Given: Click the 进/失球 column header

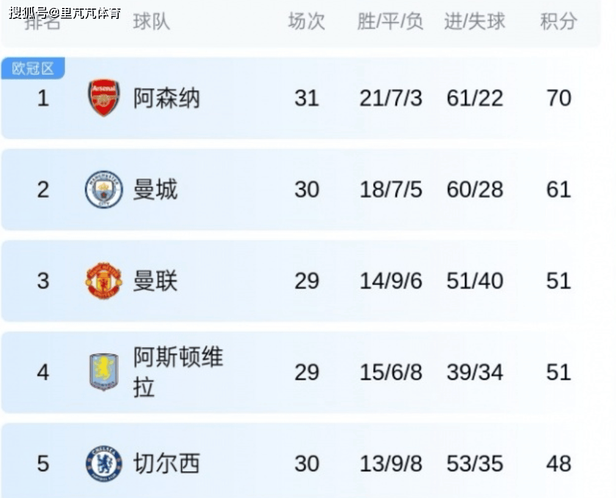Looking at the screenshot, I should (474, 22).
